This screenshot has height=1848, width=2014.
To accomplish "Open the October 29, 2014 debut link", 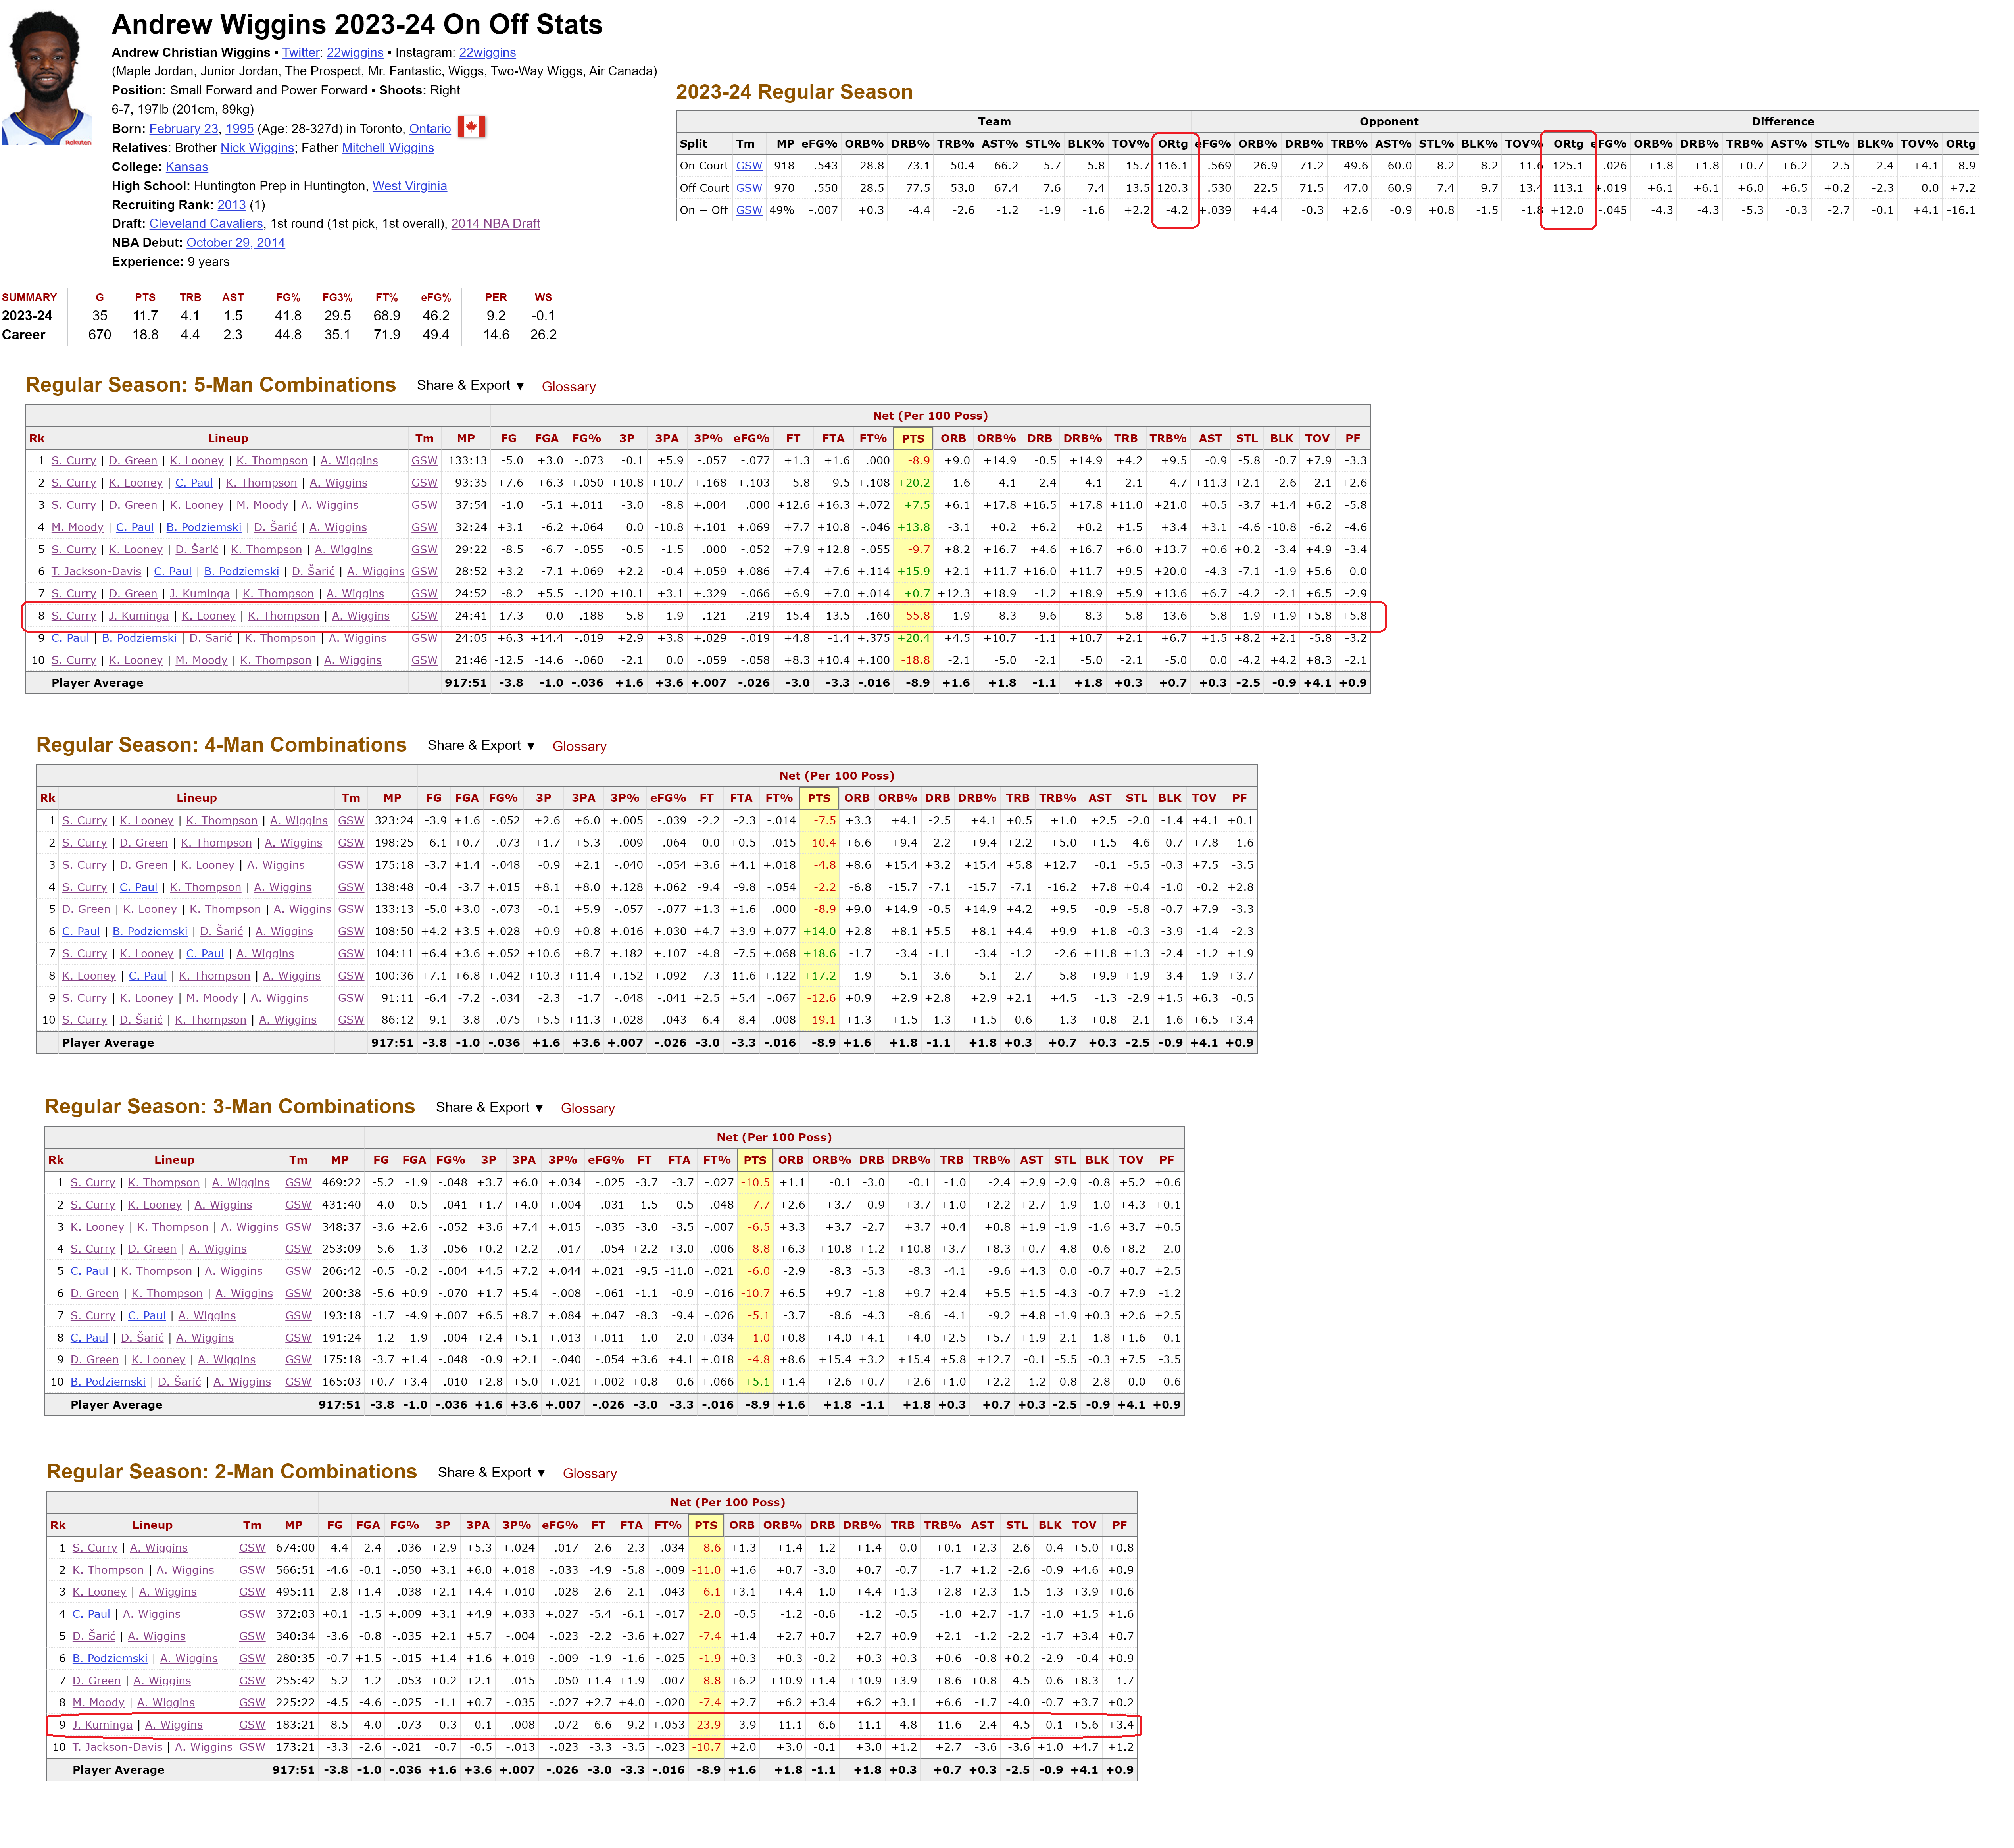I will point(236,243).
